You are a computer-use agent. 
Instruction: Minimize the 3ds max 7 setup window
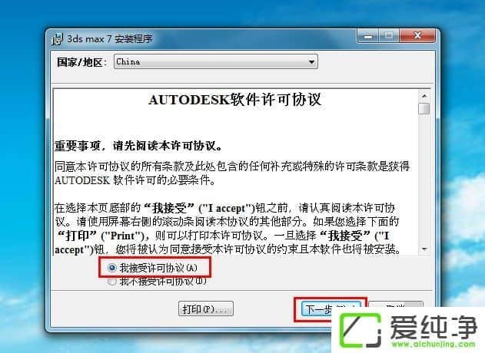click(368, 36)
